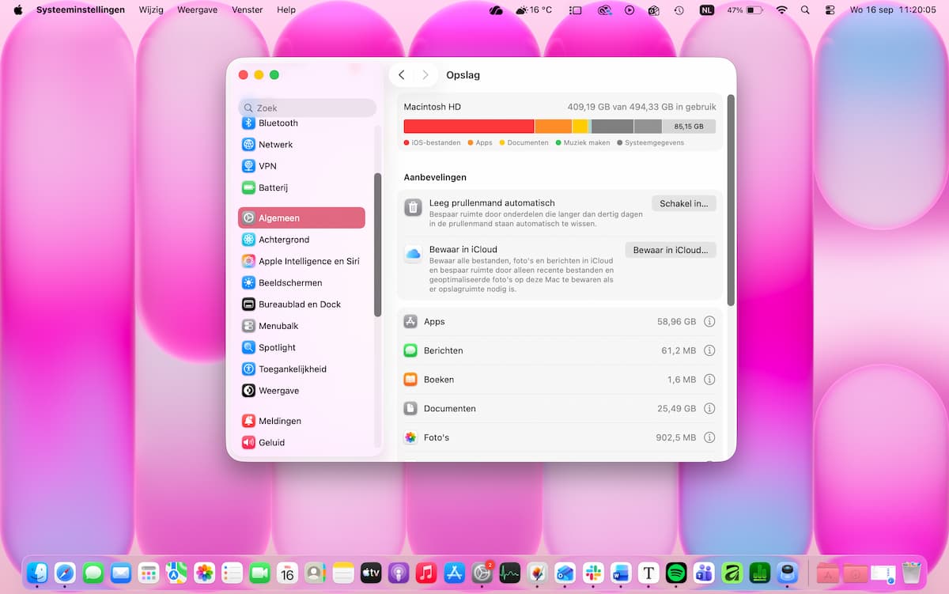949x594 pixels.
Task: Open the Help menu
Action: pos(286,10)
